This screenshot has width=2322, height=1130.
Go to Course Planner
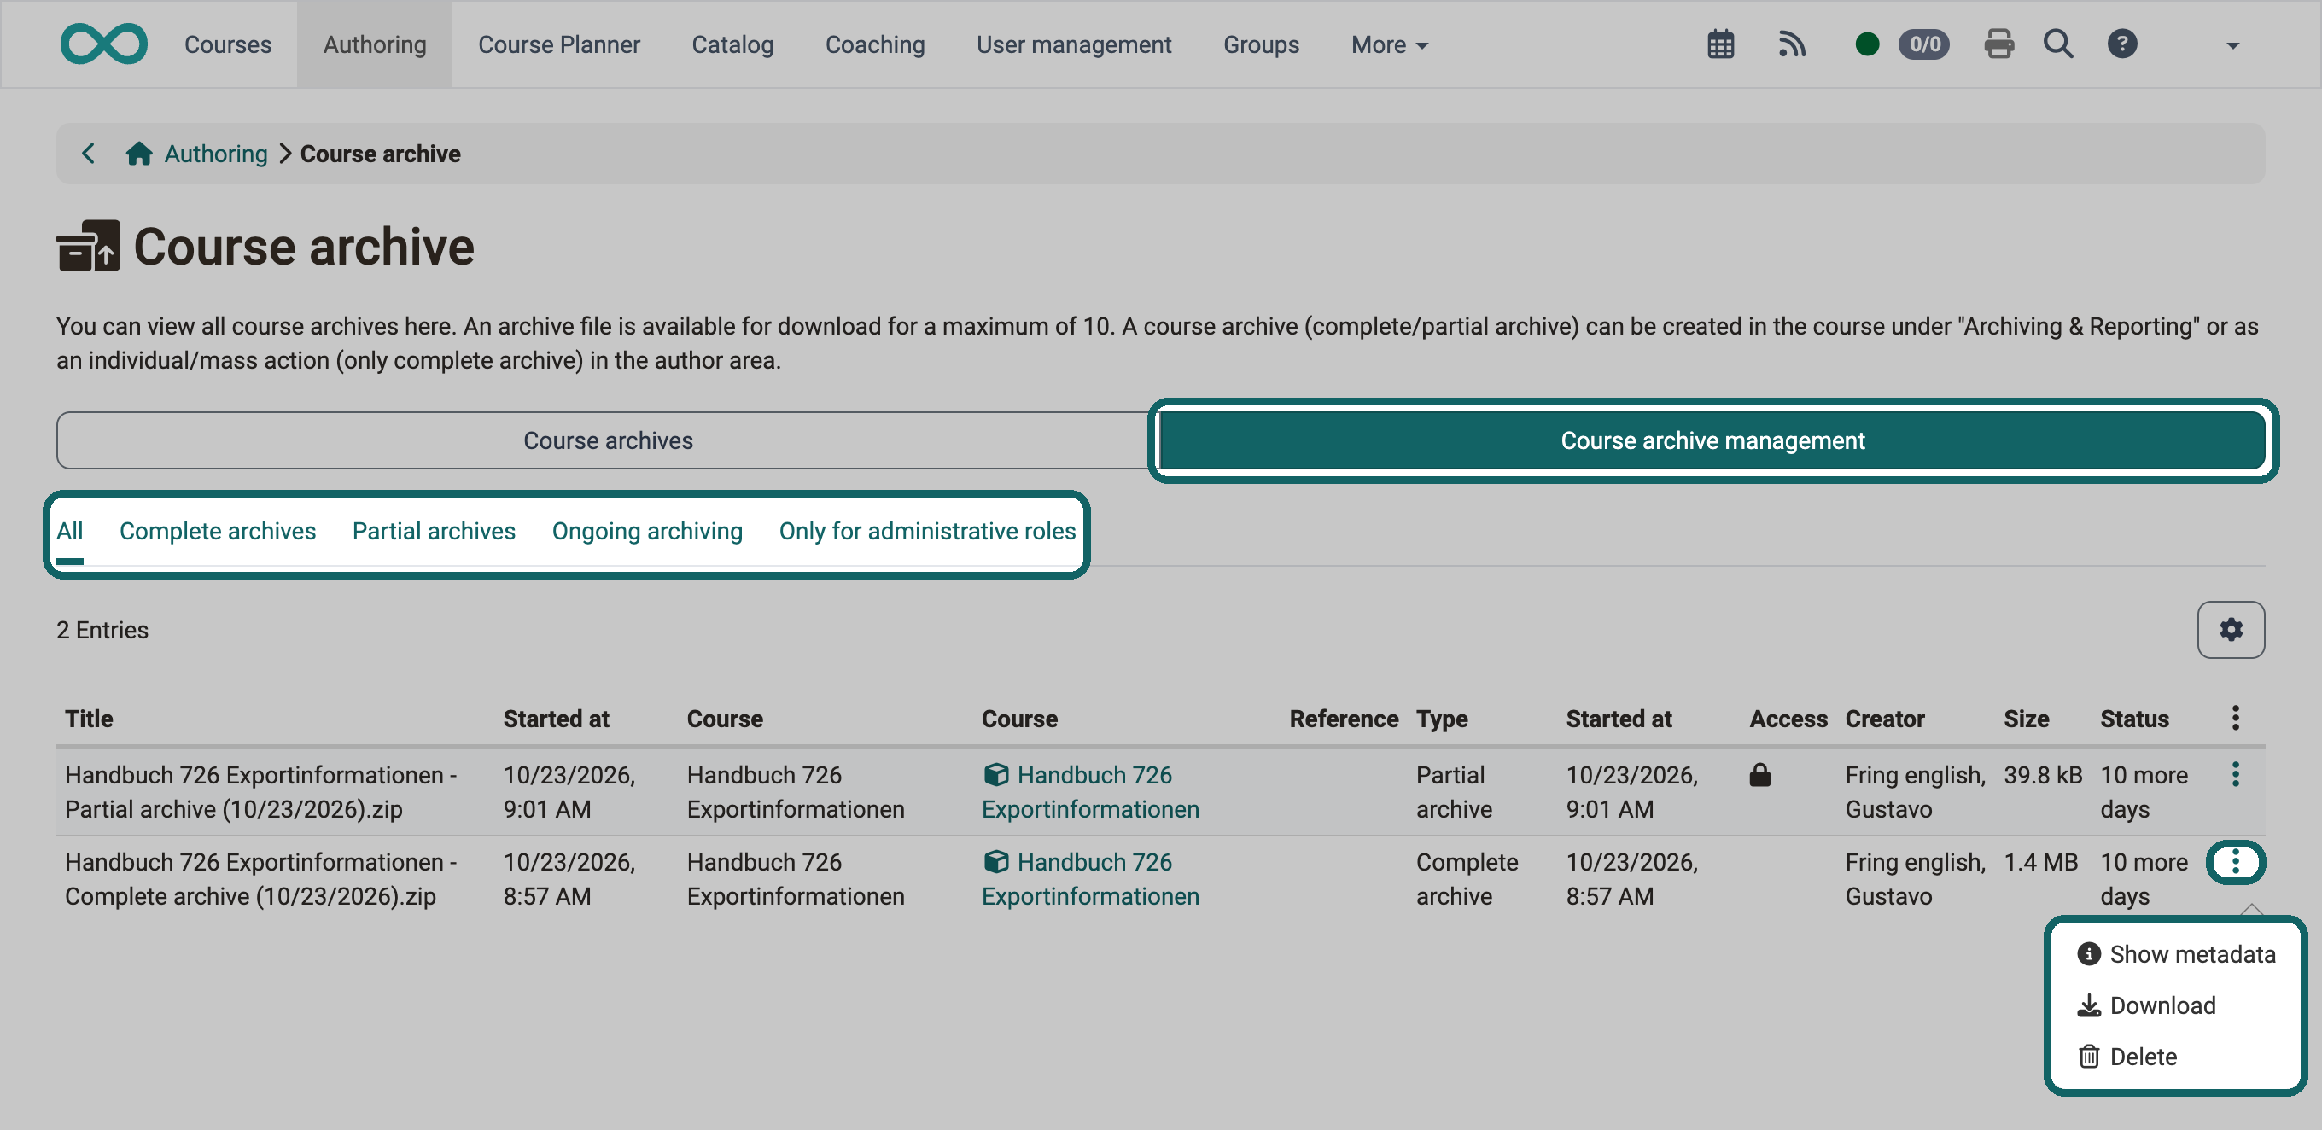click(x=559, y=44)
